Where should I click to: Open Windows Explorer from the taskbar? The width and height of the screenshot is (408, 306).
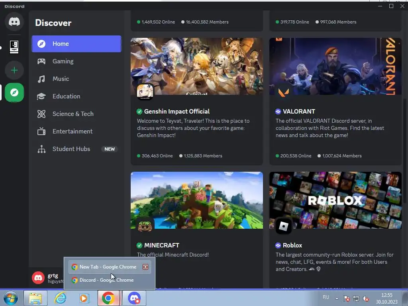35,298
